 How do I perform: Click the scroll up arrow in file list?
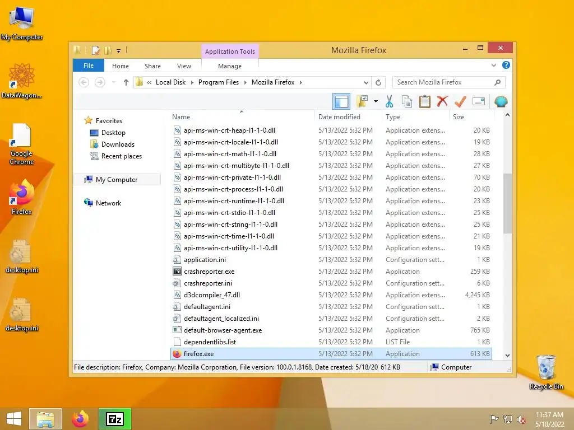coord(507,115)
